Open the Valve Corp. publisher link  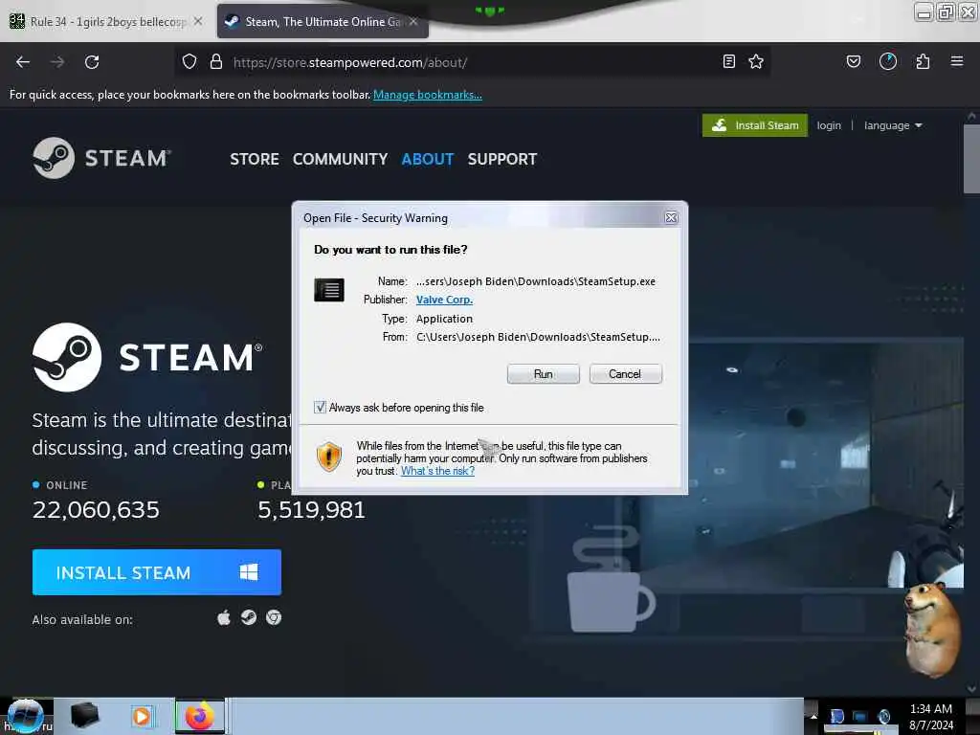click(x=444, y=300)
